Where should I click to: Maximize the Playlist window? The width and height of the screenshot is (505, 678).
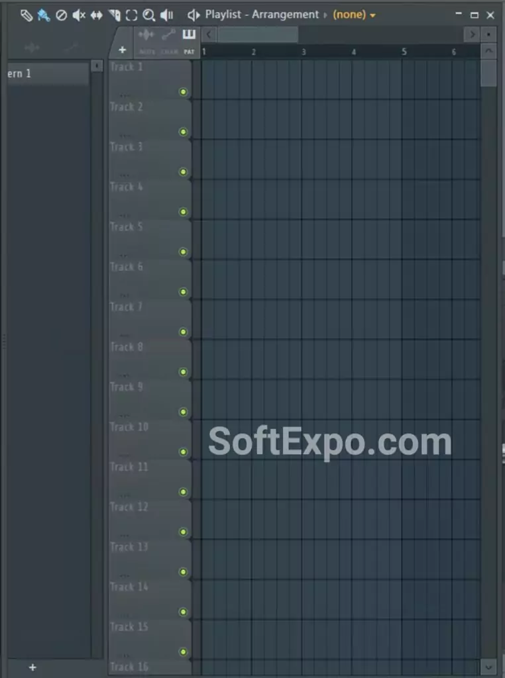point(475,15)
